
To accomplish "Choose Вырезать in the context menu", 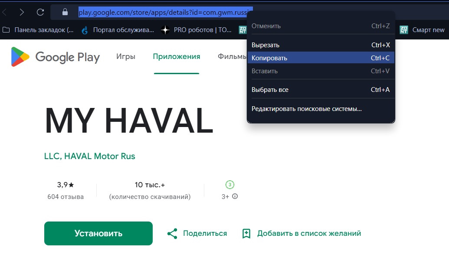I will (x=321, y=45).
